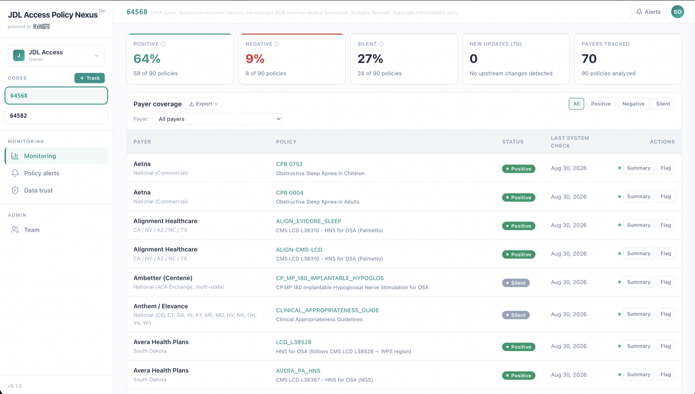This screenshot has width=695, height=394.
Task: Flag the ALIGN-CMS-LCD policy
Action: (x=665, y=253)
